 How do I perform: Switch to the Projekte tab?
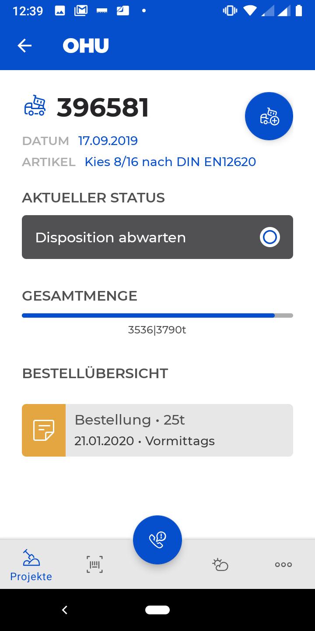tap(31, 565)
